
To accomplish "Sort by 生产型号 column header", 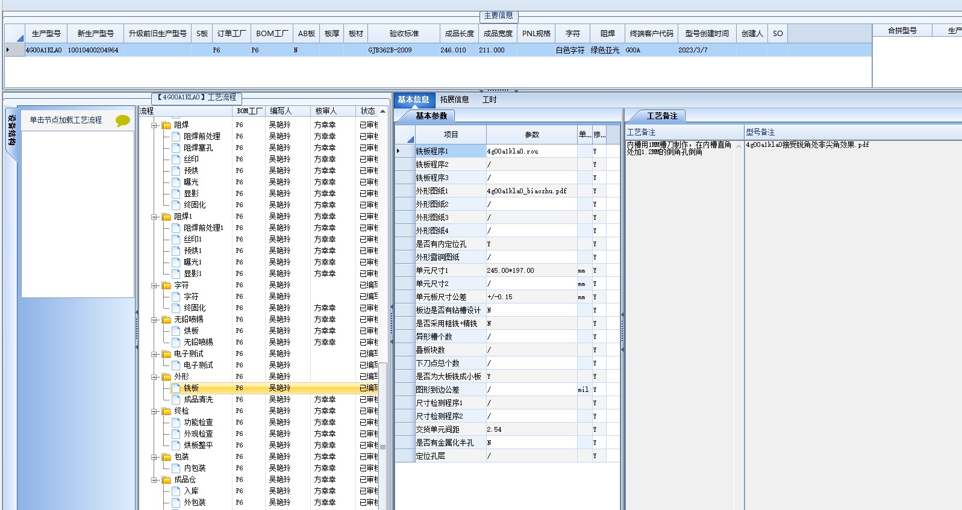I will click(46, 34).
